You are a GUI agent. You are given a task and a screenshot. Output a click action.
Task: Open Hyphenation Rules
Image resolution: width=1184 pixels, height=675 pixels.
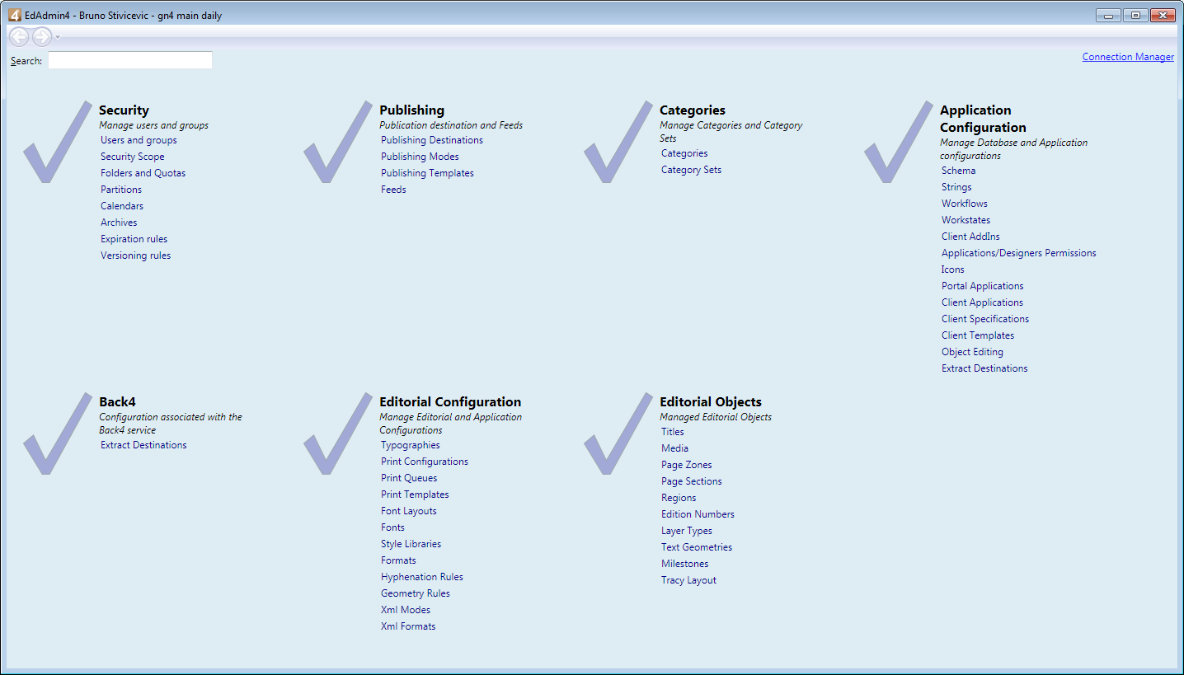[422, 577]
